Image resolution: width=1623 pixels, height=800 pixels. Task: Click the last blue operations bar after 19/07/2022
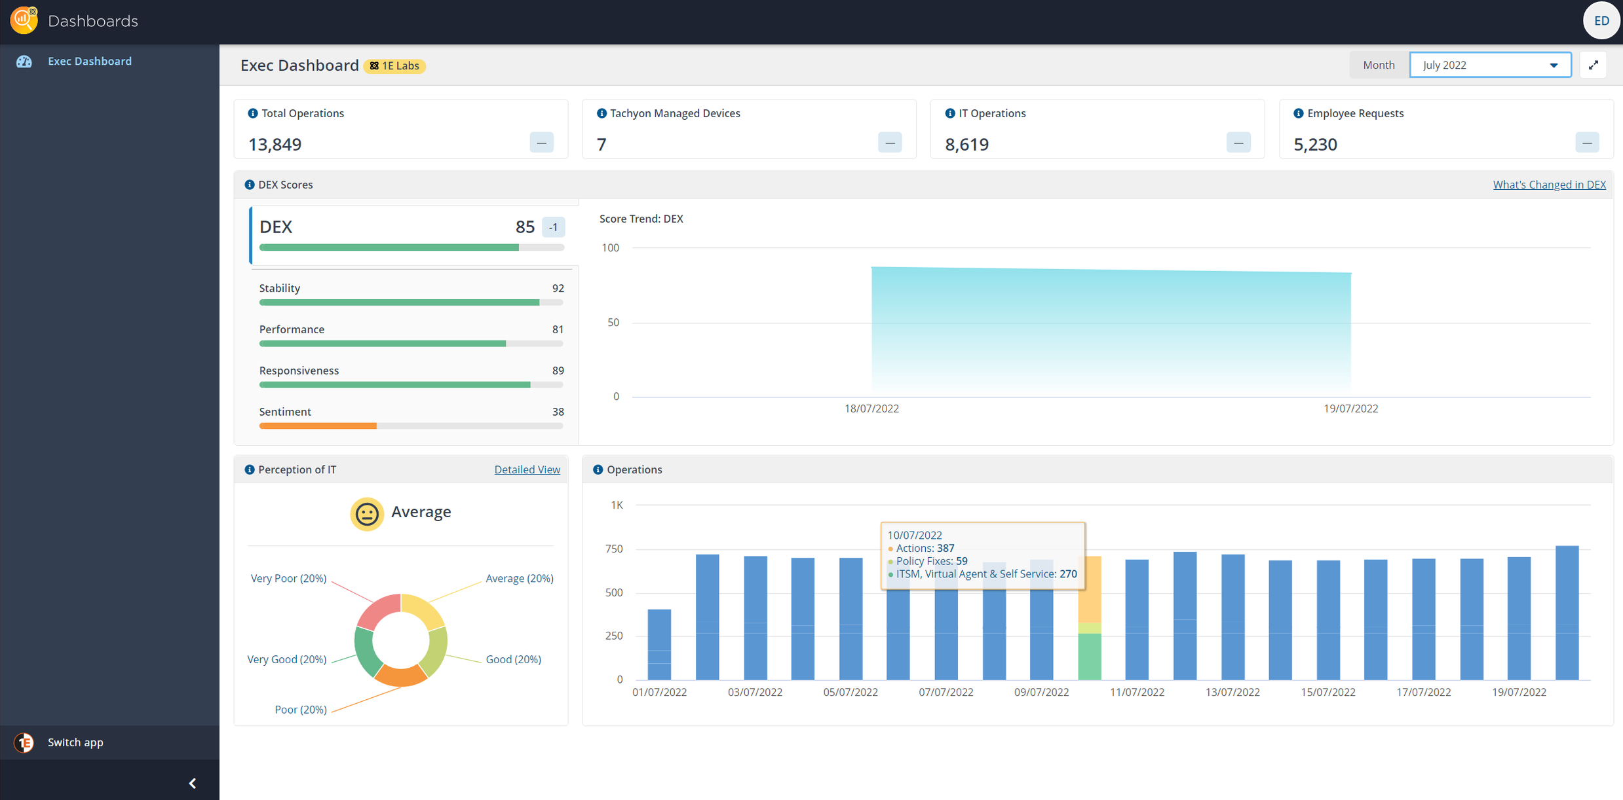pos(1567,613)
